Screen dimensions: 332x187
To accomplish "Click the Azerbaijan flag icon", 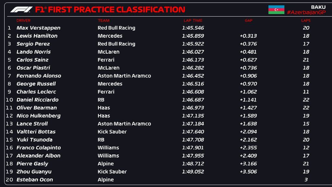I will coord(276,10).
